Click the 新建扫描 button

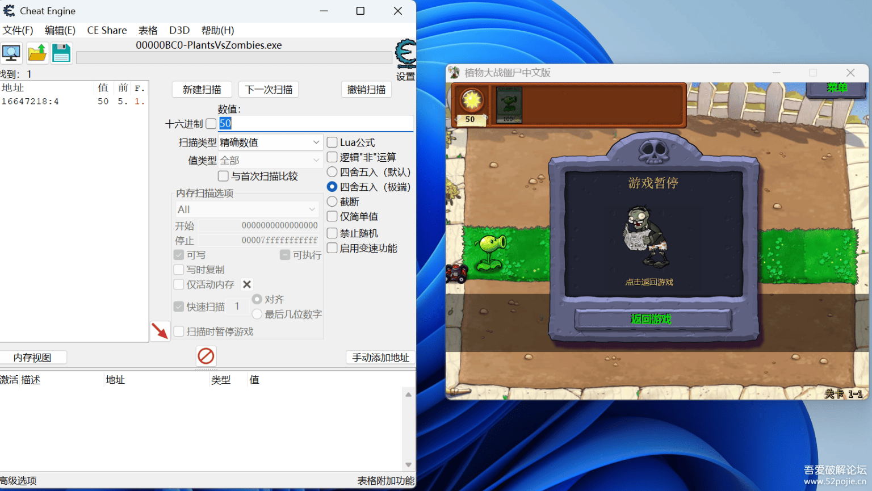[202, 90]
